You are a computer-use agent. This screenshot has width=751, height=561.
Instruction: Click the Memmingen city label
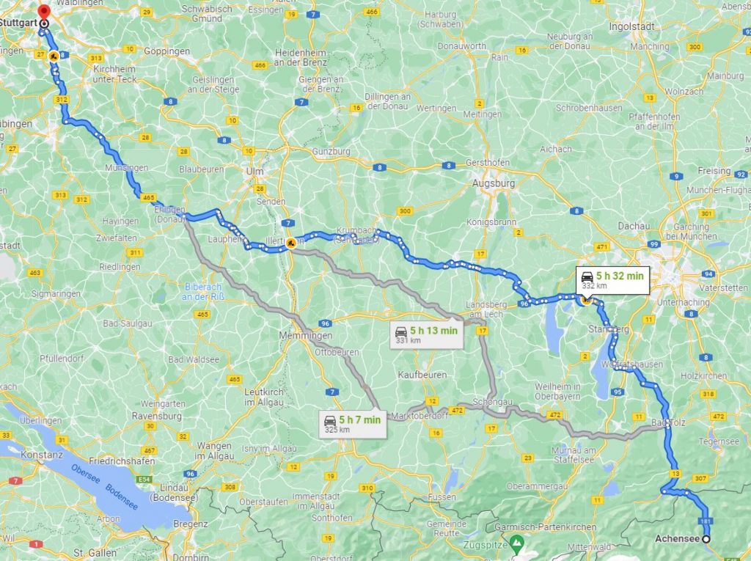(306, 336)
